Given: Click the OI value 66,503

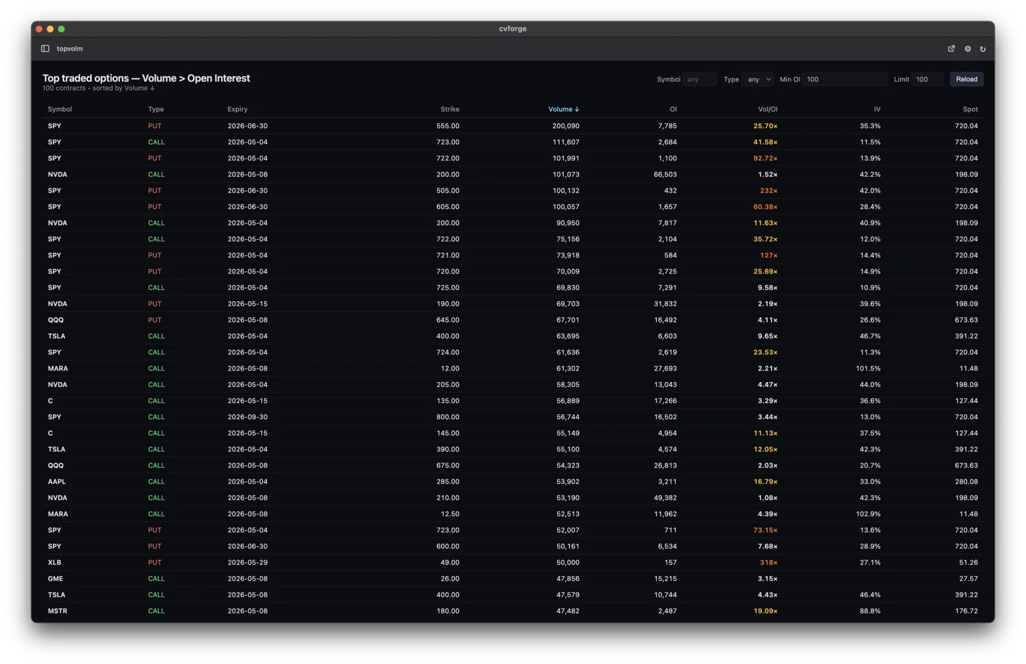Looking at the screenshot, I should 665,174.
